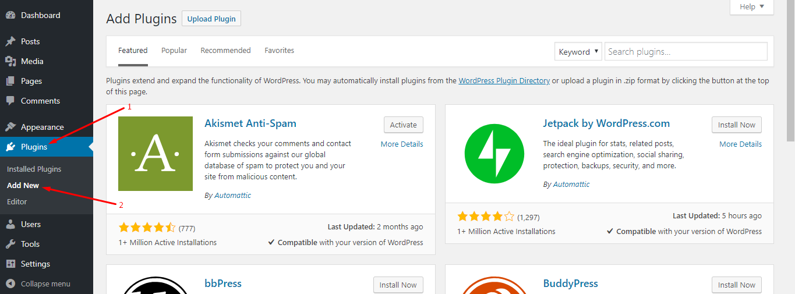This screenshot has height=294, width=795.
Task: Expand the Help panel
Action: (752, 7)
